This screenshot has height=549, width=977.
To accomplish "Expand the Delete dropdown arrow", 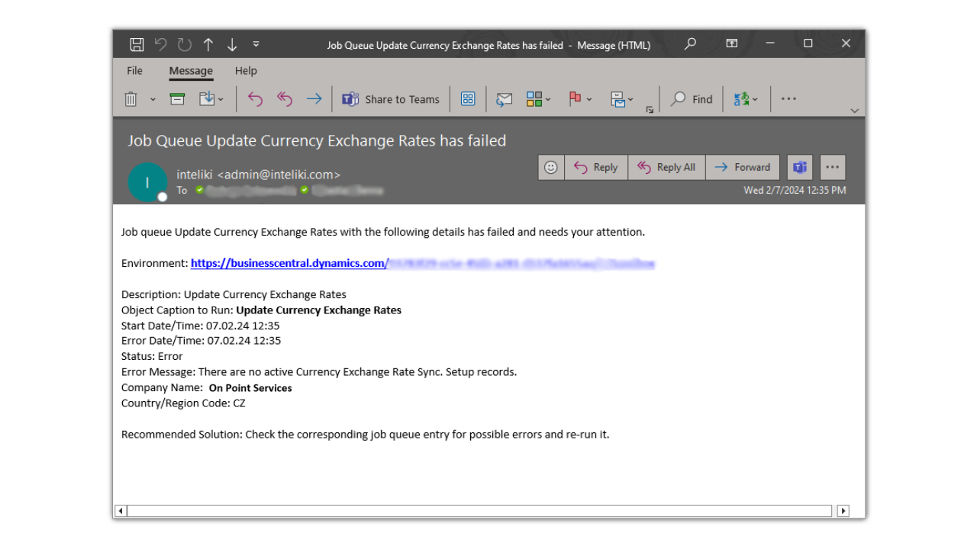I will pos(153,99).
